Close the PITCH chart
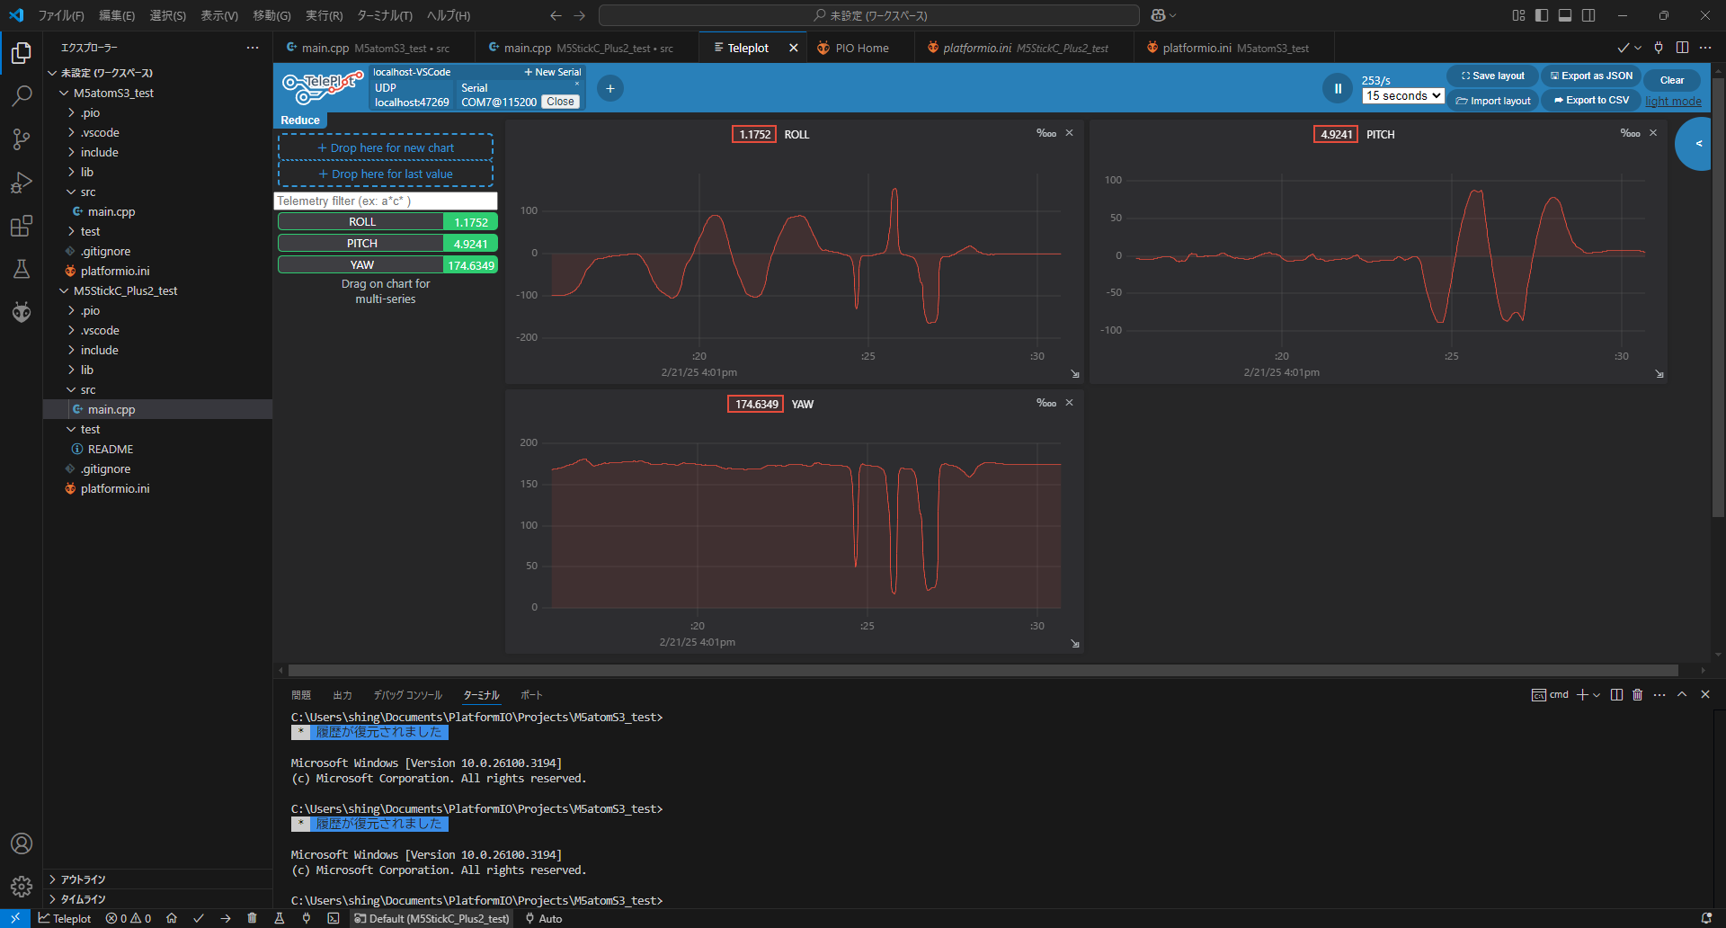This screenshot has width=1726, height=928. 1653,133
